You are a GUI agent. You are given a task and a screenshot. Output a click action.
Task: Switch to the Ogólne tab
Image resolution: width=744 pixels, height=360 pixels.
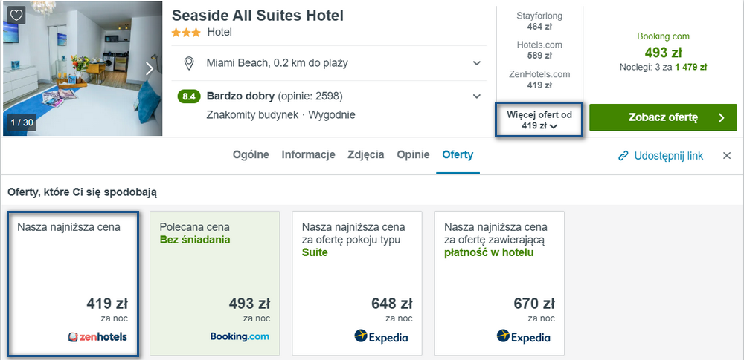[251, 155]
